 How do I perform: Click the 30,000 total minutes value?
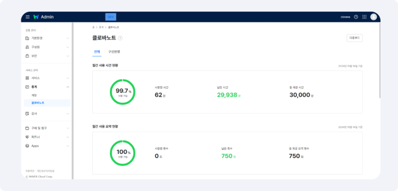click(300, 95)
